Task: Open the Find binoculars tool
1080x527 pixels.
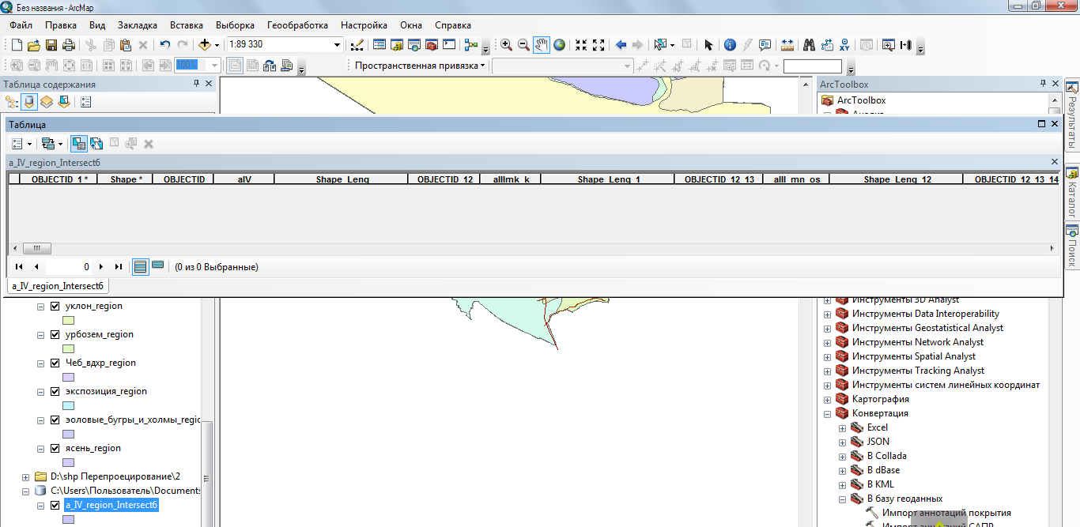Action: (x=809, y=45)
